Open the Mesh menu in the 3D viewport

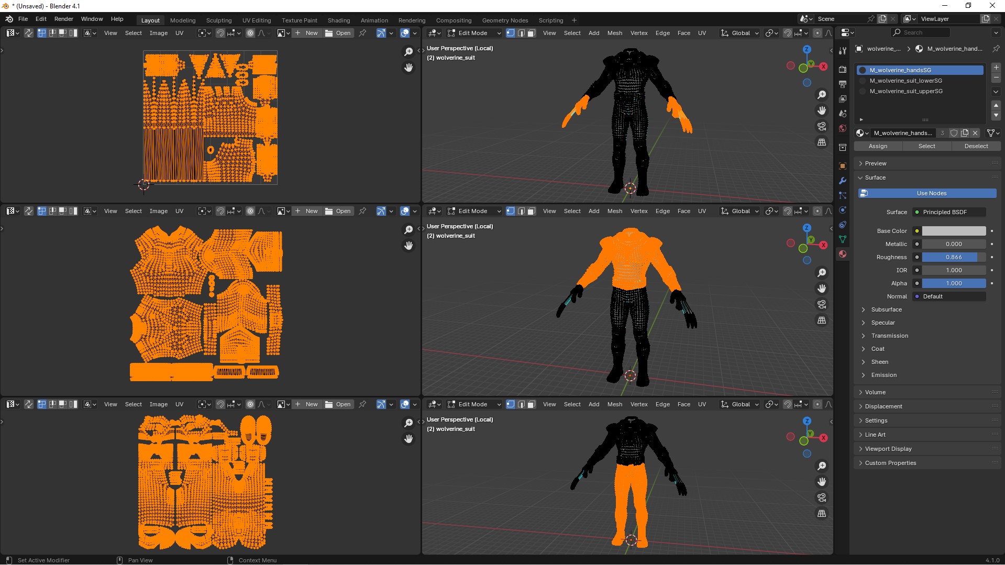point(614,32)
